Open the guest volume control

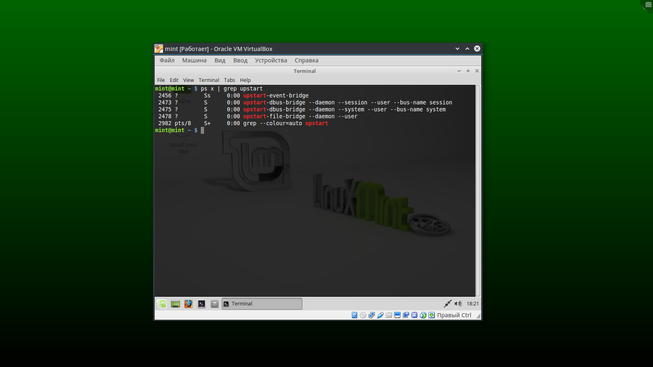click(x=458, y=304)
